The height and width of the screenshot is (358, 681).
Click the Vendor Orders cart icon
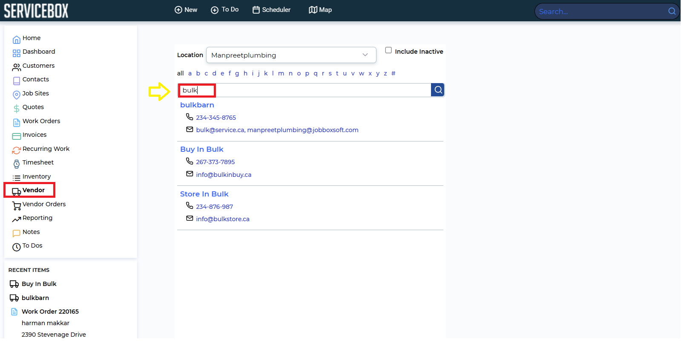(17, 206)
